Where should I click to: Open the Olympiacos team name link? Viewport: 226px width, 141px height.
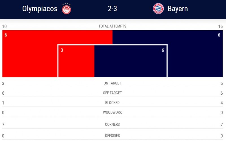tap(40, 9)
